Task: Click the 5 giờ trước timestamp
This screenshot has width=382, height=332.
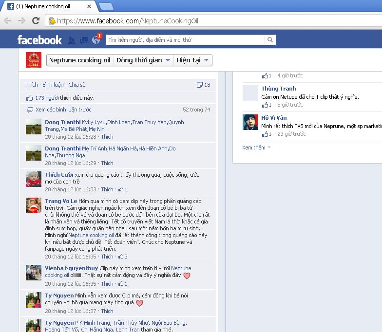Action: (290, 105)
